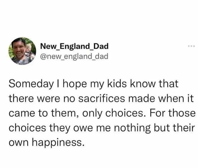Viewport: 198px width, 168px height.
Task: Select the word "sacrifices" in the tweet
Action: (x=102, y=99)
